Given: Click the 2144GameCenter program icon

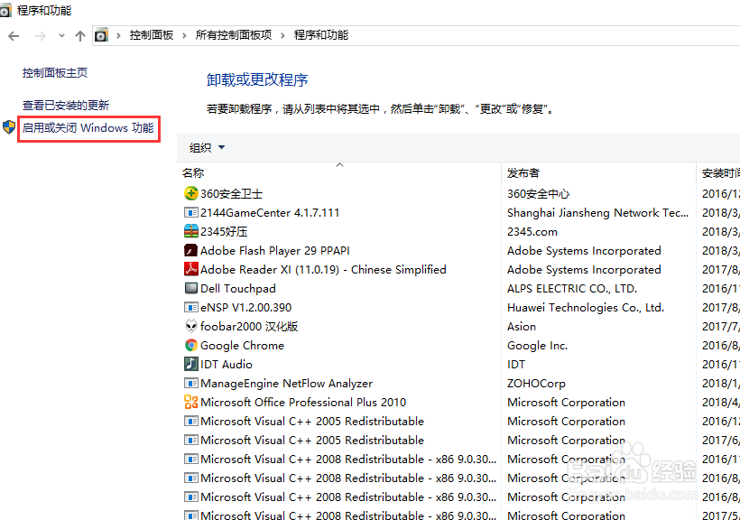Looking at the screenshot, I should 190,212.
